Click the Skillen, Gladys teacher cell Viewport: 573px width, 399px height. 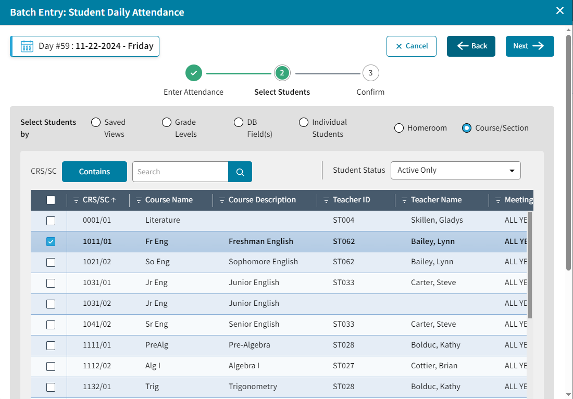(437, 221)
